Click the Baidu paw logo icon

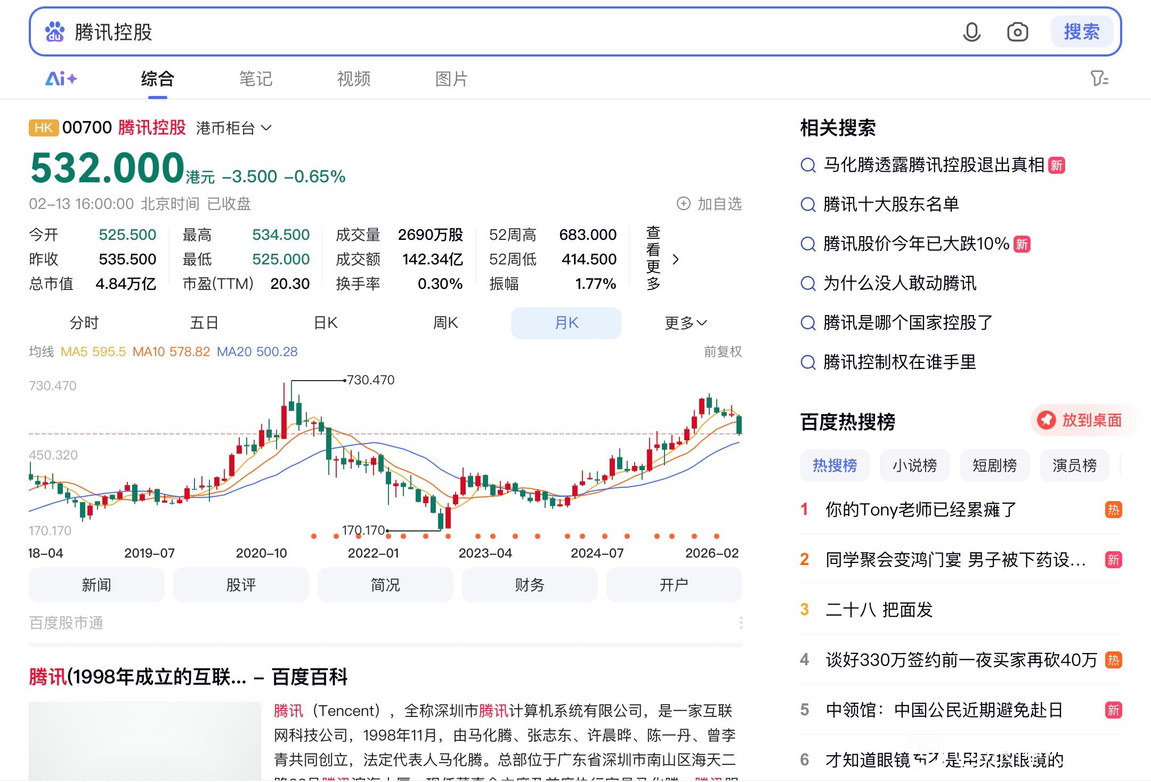54,32
